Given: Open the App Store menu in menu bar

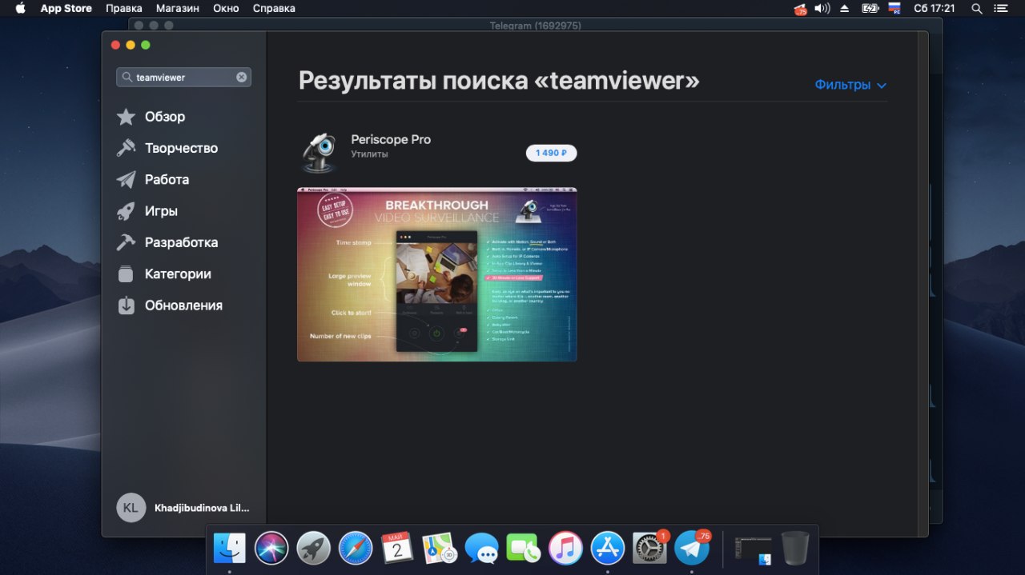Looking at the screenshot, I should point(66,8).
